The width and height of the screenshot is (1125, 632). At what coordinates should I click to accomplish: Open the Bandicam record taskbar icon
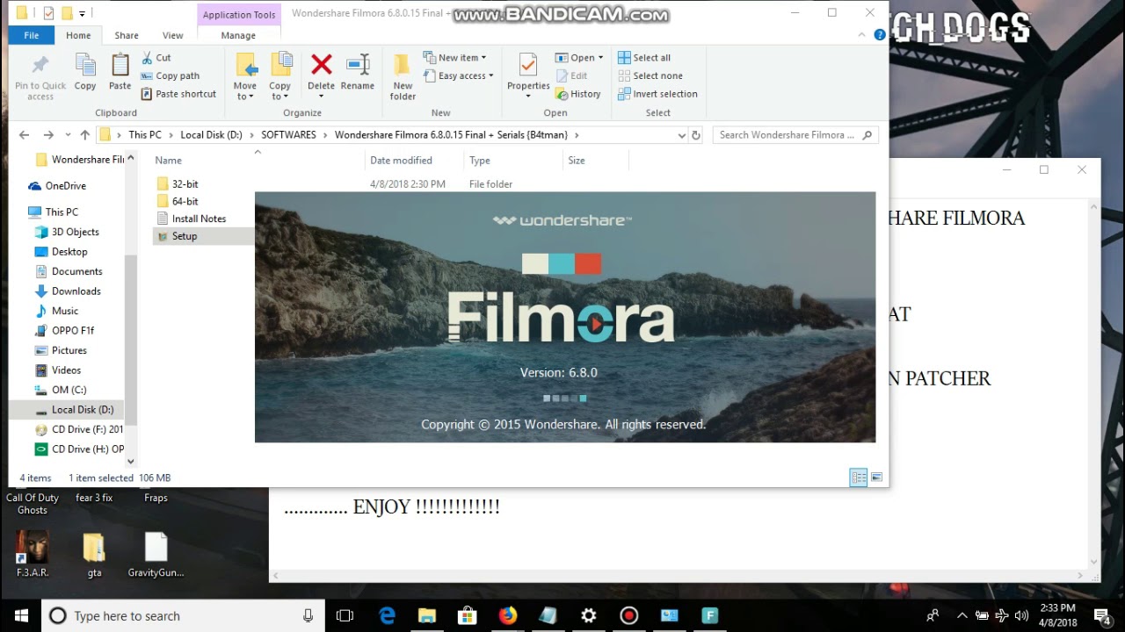[x=629, y=616]
